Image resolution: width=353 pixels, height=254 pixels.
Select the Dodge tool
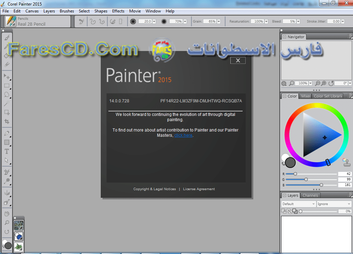[7, 181]
